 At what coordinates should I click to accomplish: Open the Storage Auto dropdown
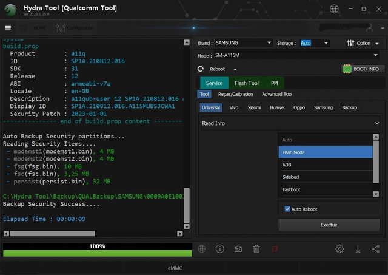tap(314, 43)
